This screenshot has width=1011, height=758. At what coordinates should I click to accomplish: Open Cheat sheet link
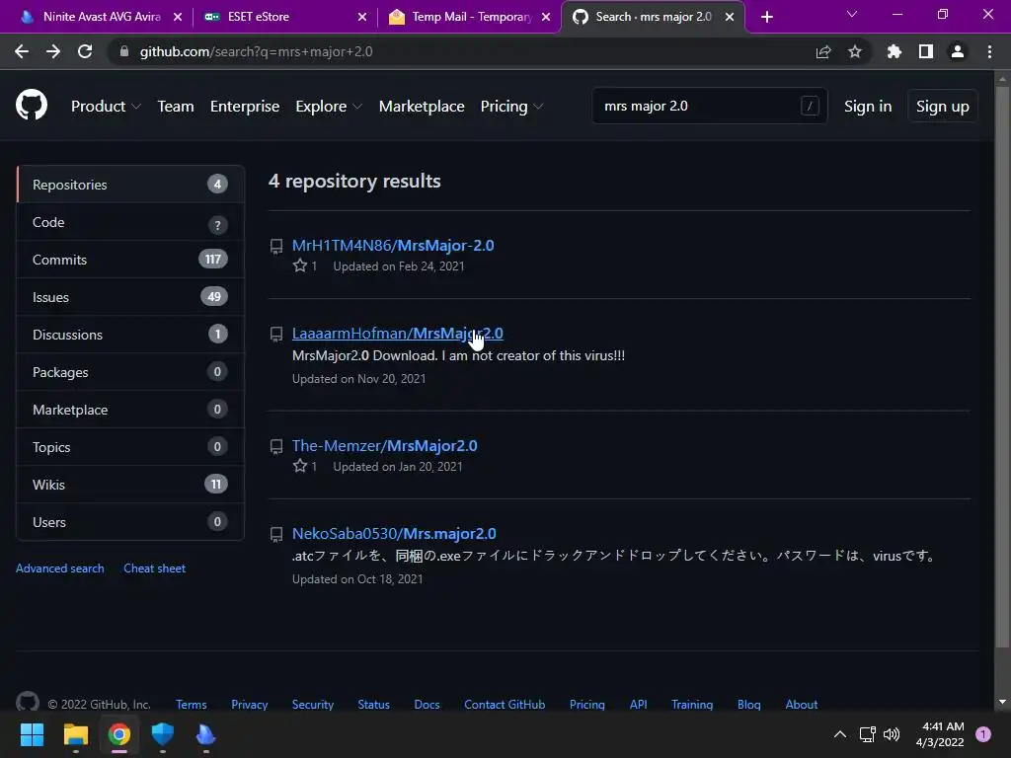click(154, 568)
